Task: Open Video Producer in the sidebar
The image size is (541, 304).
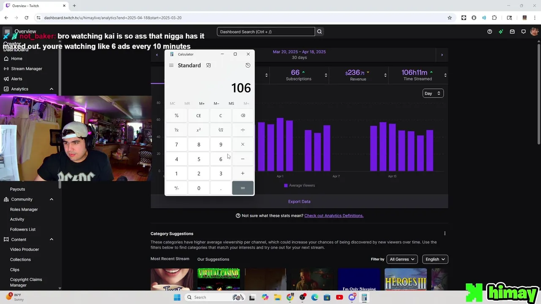Action: pyautogui.click(x=25, y=250)
